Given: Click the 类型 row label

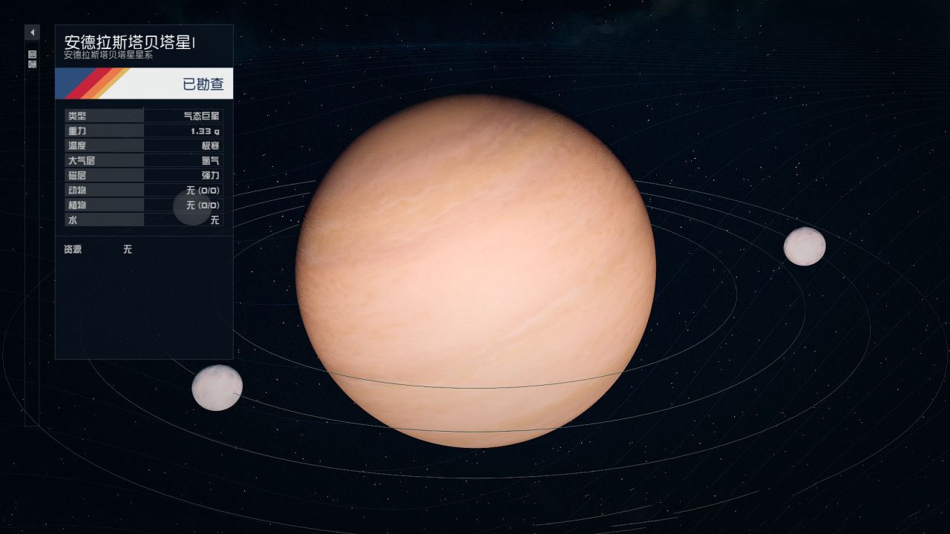Looking at the screenshot, I should point(76,116).
